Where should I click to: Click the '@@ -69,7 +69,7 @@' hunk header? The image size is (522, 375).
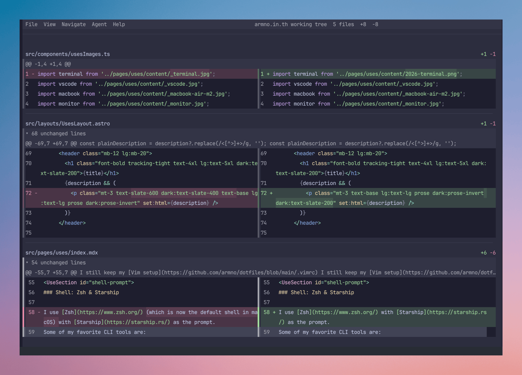pyautogui.click(x=260, y=144)
